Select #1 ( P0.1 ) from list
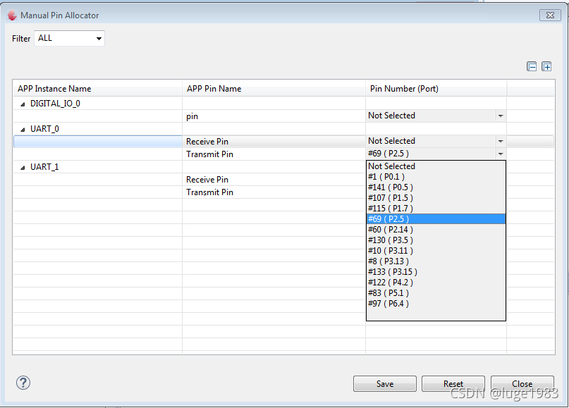The image size is (569, 408). point(436,177)
